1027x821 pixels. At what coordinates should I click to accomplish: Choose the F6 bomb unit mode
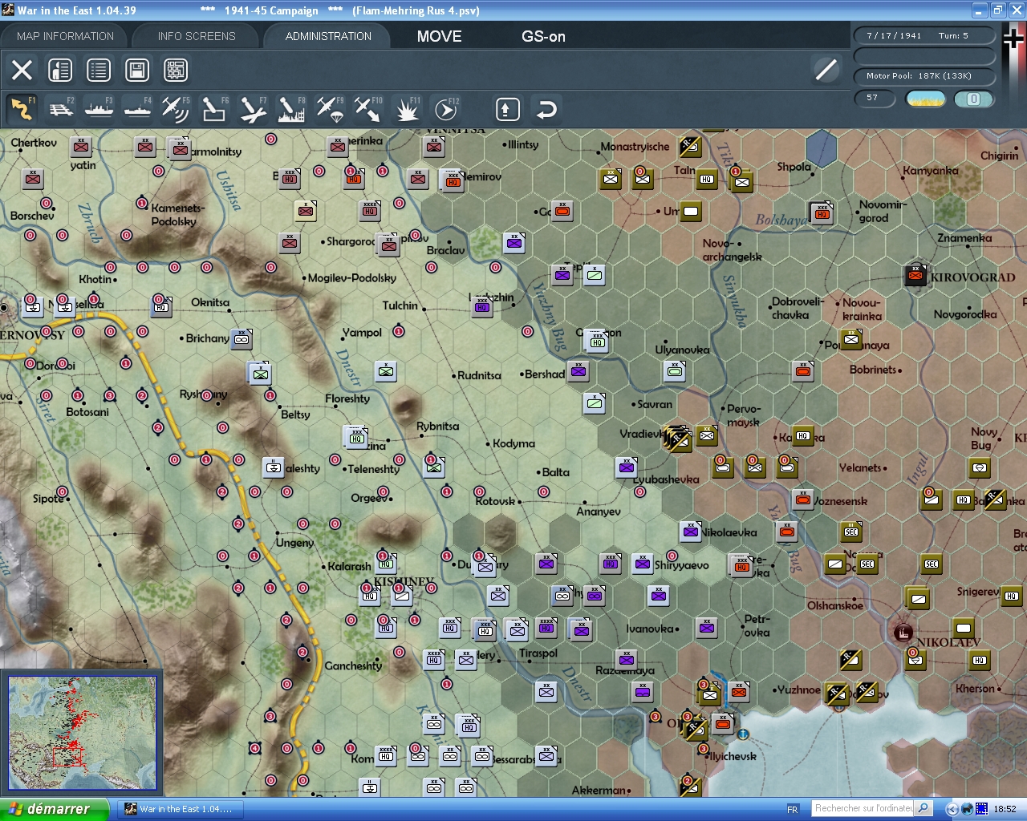pyautogui.click(x=214, y=109)
